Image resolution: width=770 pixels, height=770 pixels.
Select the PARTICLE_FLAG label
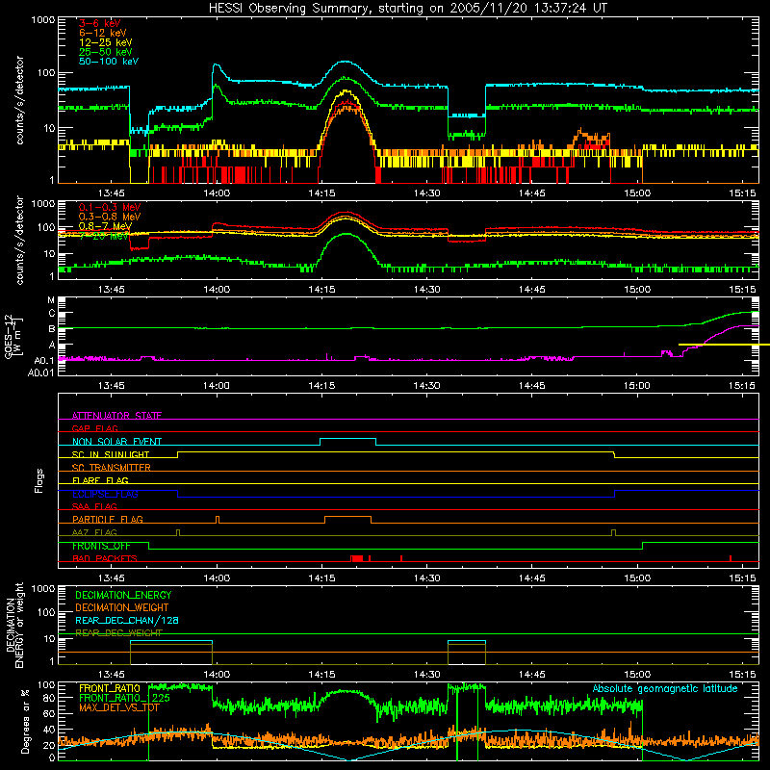pos(108,519)
